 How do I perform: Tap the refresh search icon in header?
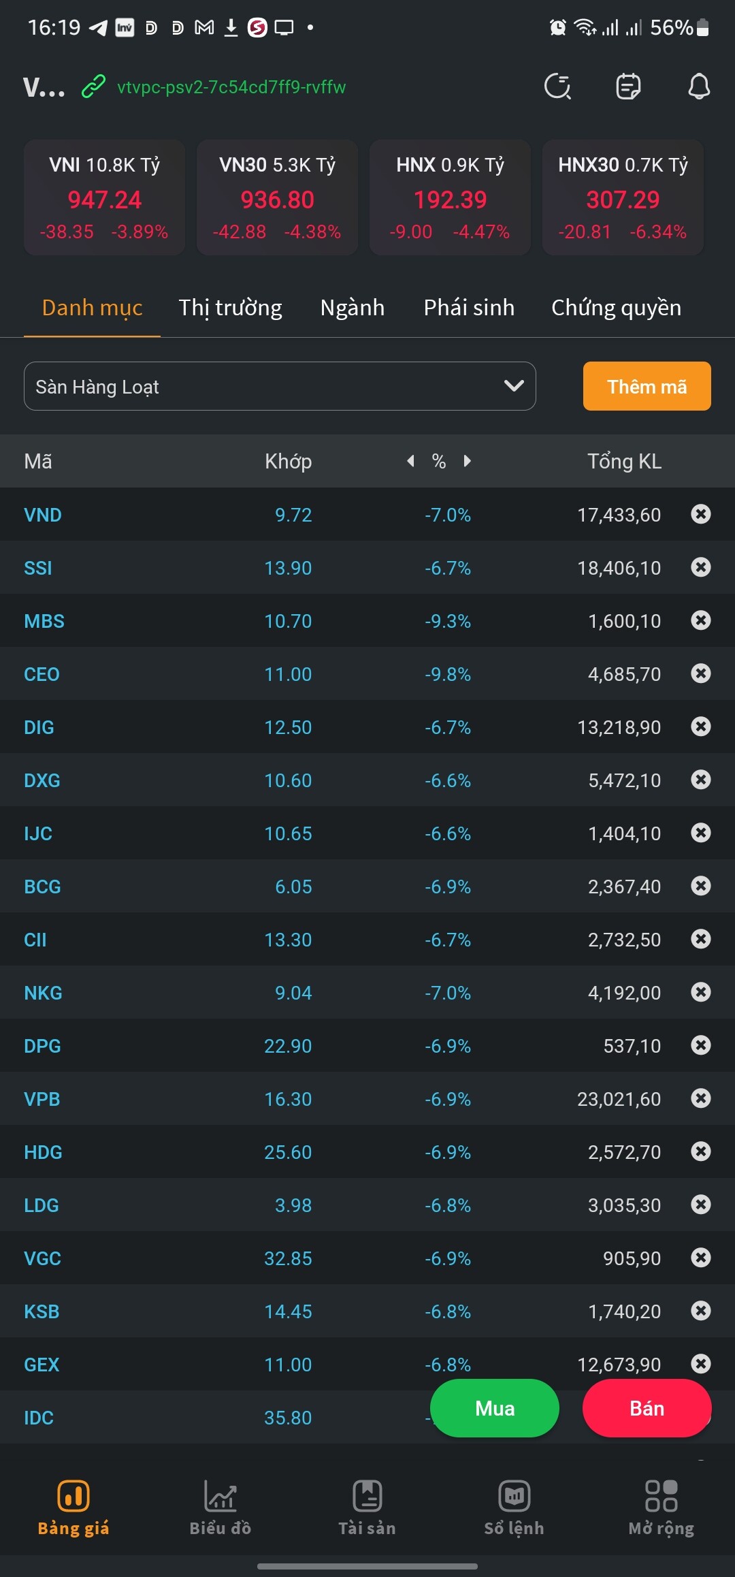[557, 87]
